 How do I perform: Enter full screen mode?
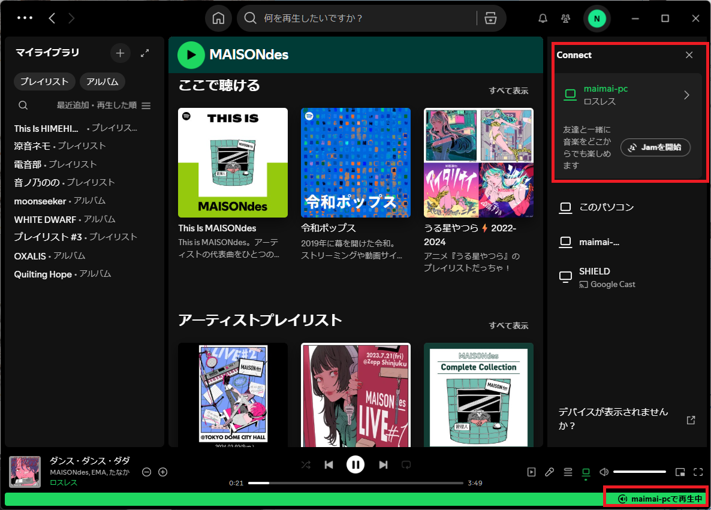point(698,472)
